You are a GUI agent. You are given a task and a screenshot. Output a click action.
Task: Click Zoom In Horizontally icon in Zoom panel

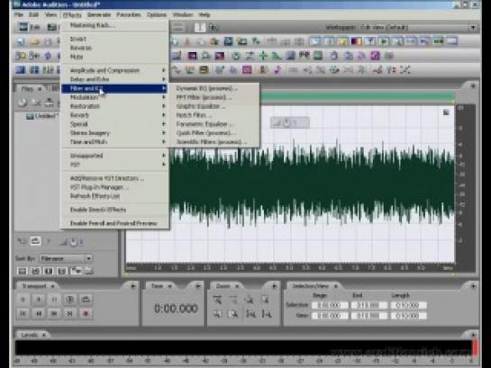[x=217, y=300]
